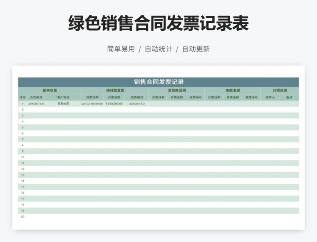Click row number 5

[22, 127]
